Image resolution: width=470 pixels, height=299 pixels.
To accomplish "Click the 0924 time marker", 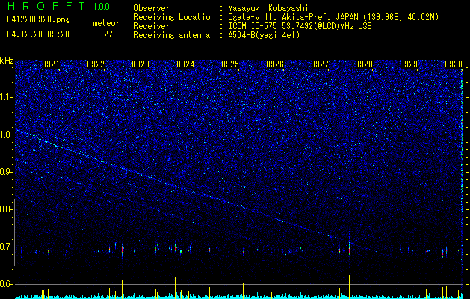I will click(x=185, y=64).
